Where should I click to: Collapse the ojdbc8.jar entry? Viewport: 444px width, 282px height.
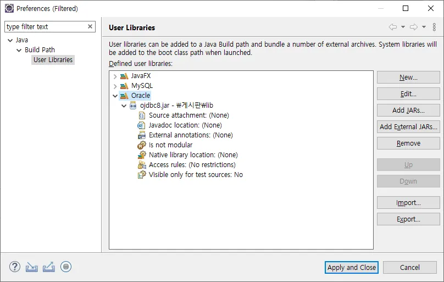click(x=124, y=106)
